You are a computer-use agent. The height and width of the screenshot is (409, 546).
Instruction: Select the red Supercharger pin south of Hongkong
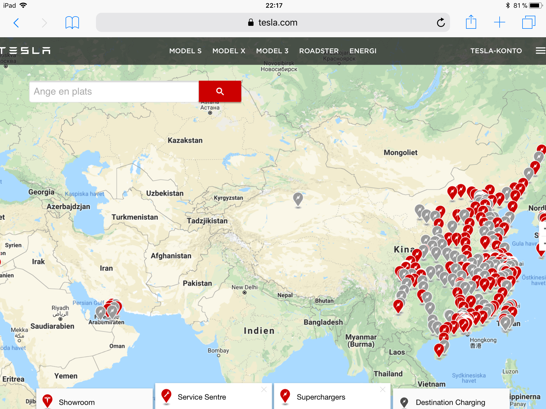click(x=439, y=350)
